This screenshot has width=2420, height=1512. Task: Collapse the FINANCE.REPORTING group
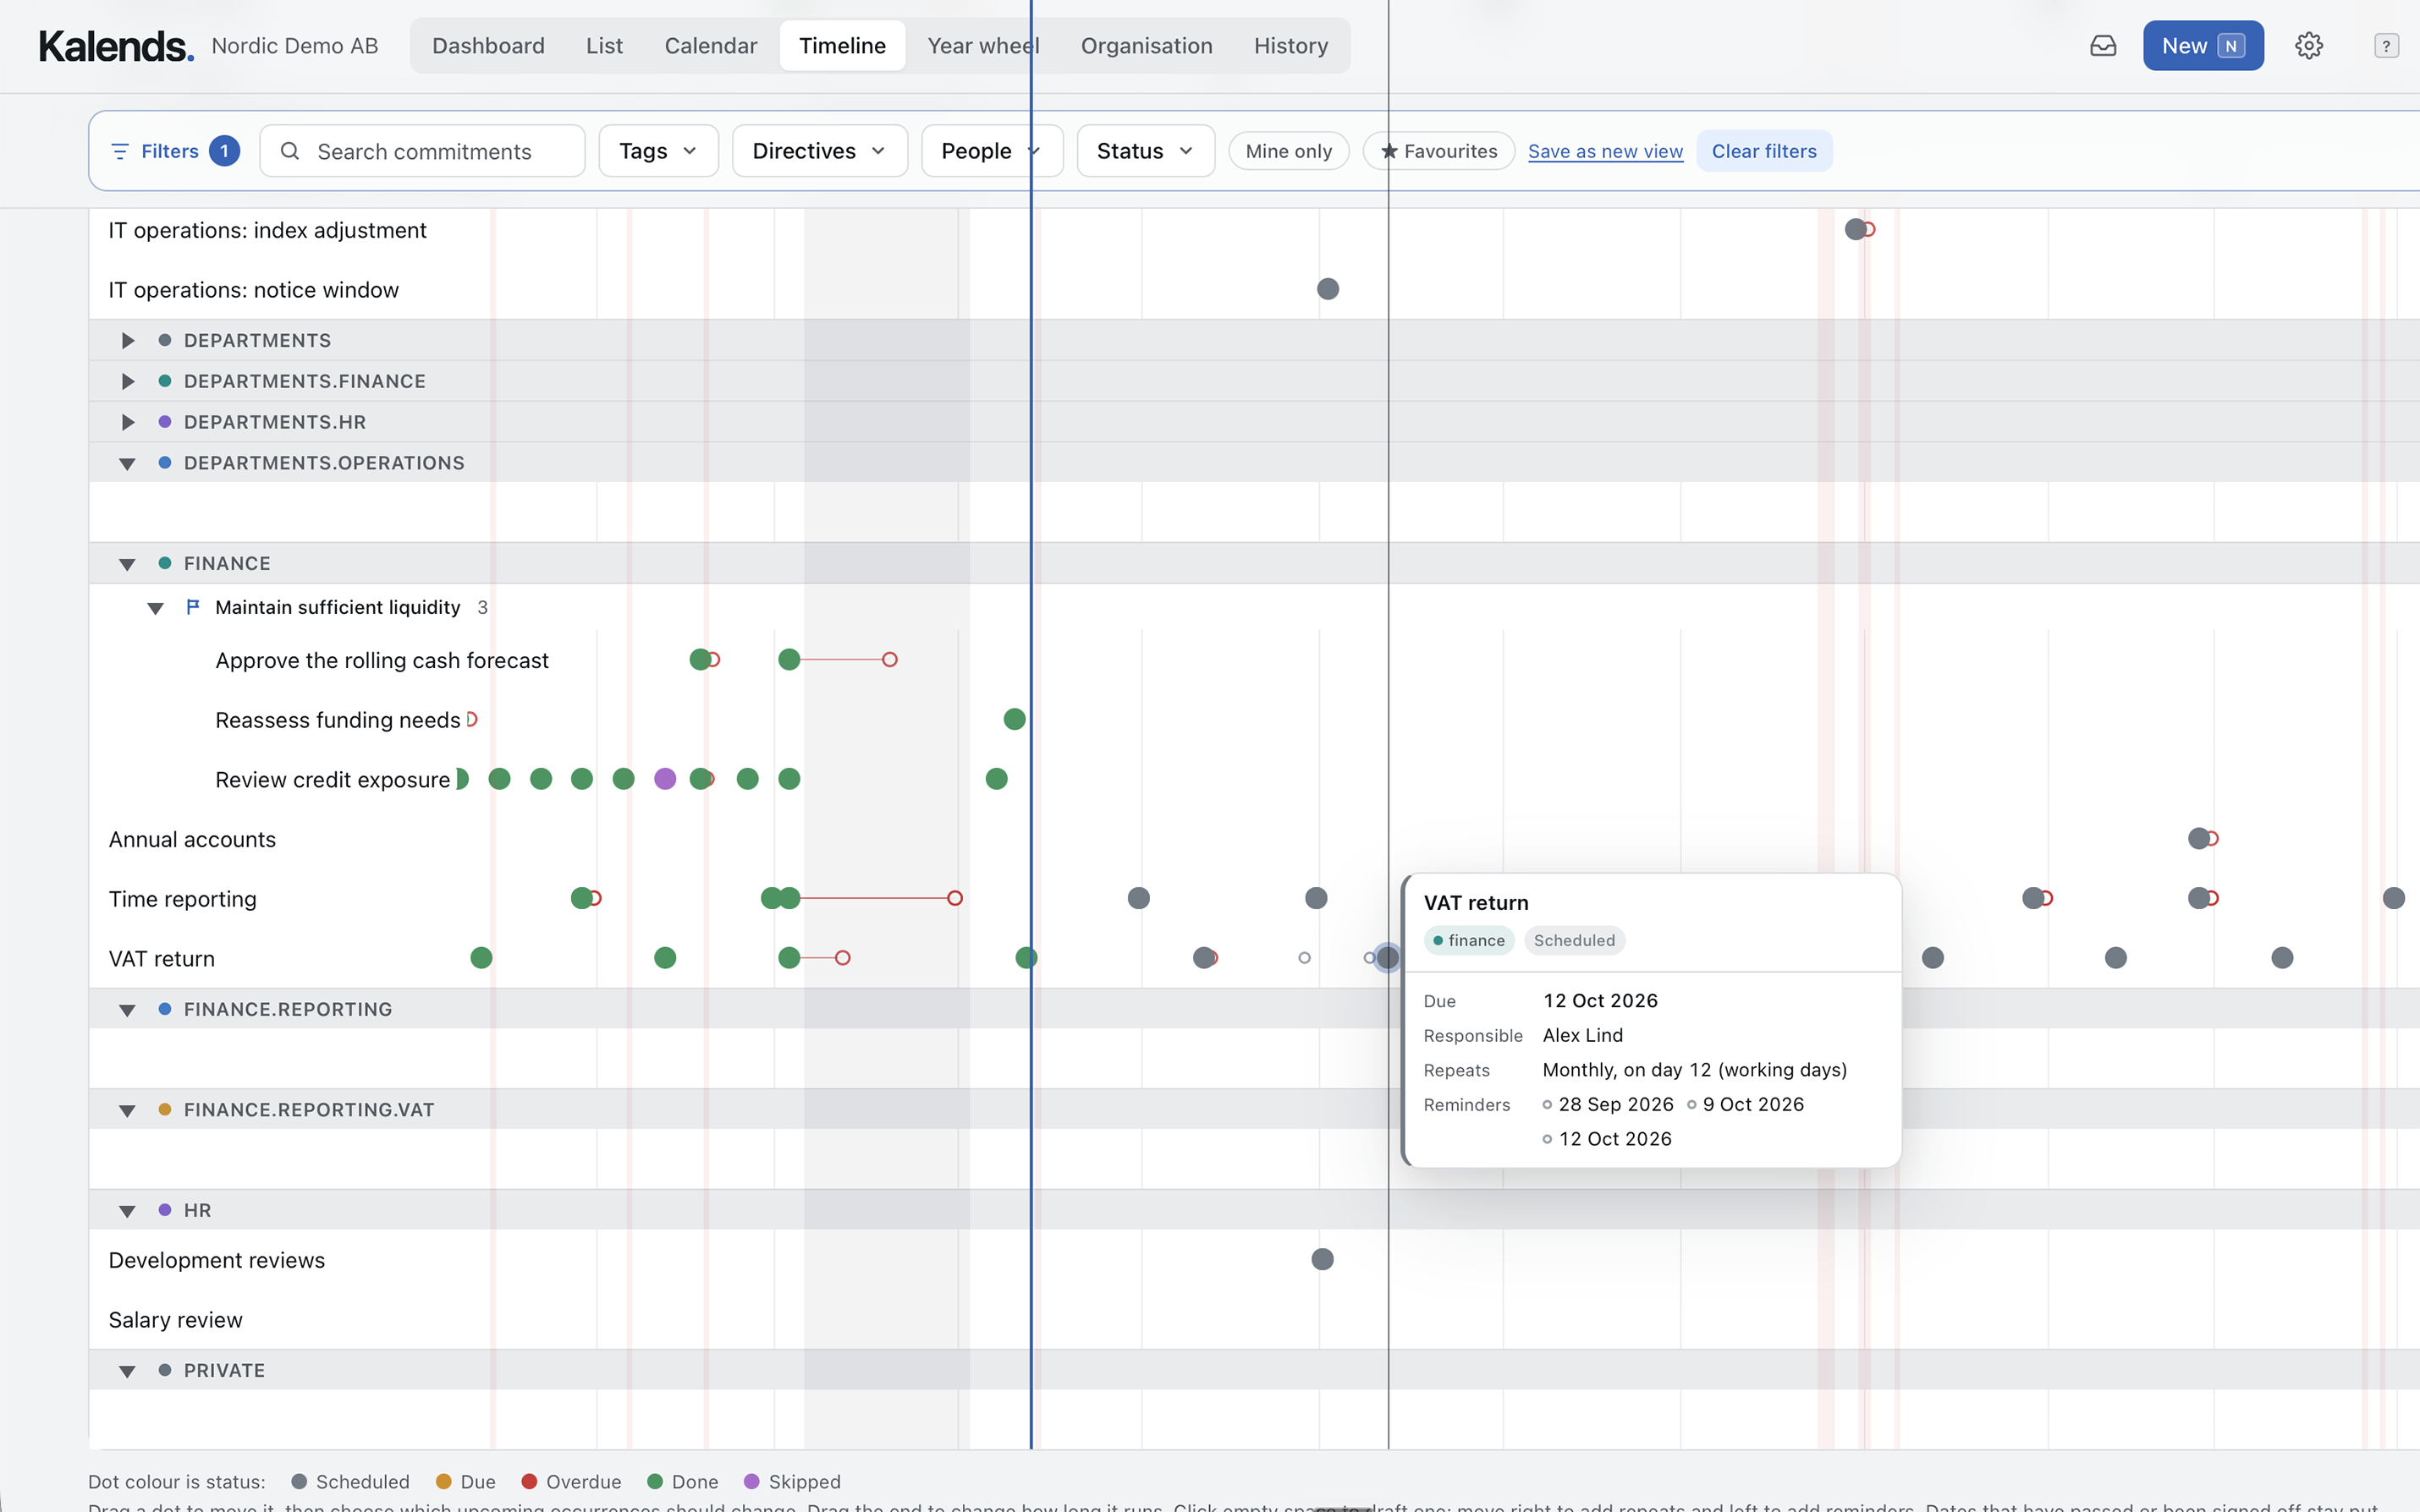127,1010
